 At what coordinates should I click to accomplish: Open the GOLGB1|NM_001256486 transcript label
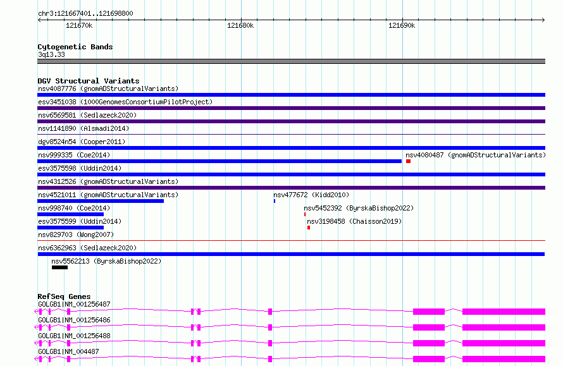(74, 320)
